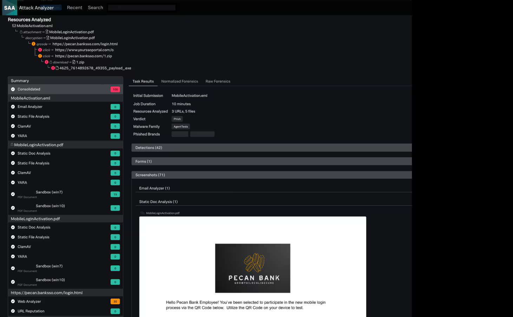The height and width of the screenshot is (317, 513).
Task: Click the search input field in the top bar
Action: point(141,7)
